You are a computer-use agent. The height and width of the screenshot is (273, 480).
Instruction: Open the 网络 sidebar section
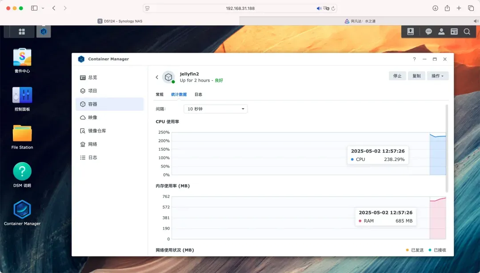110,144
